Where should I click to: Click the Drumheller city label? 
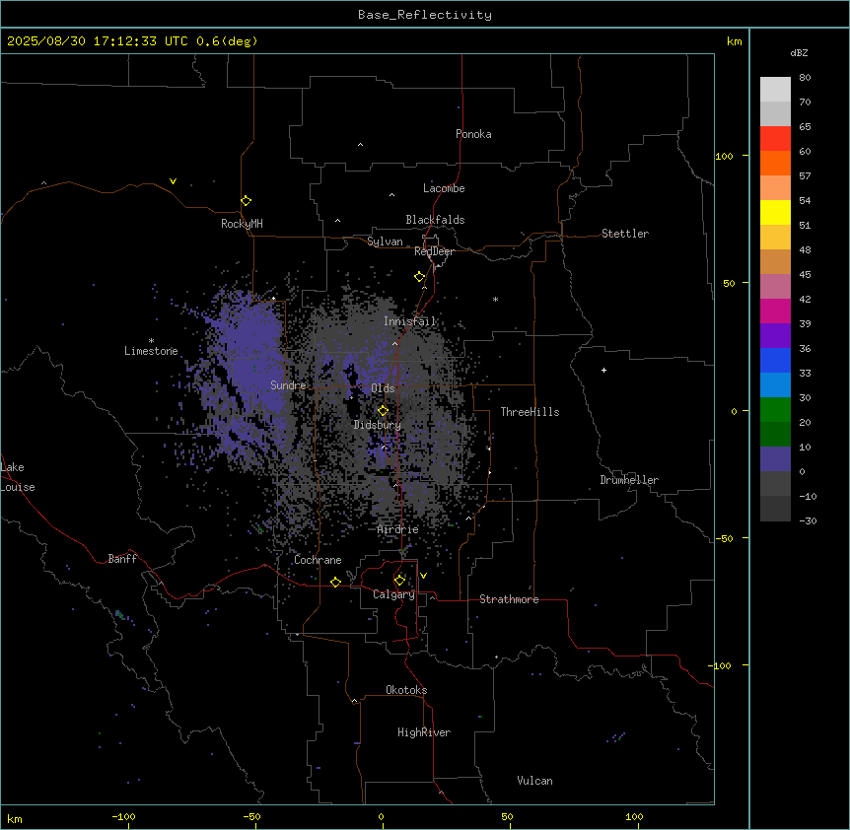pos(629,480)
